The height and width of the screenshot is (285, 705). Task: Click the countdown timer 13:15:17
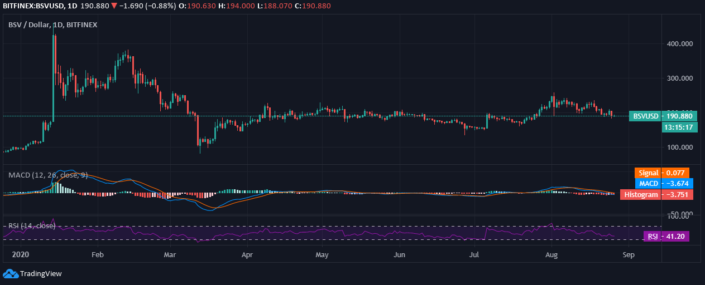point(679,127)
